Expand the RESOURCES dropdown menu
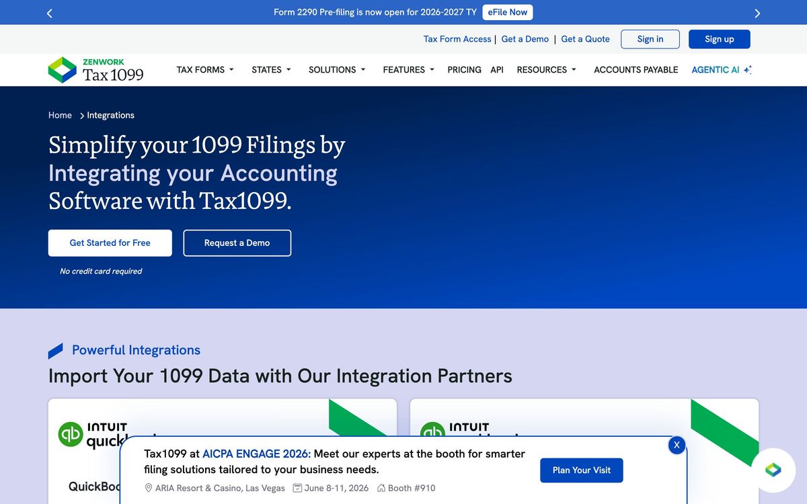The image size is (807, 504). (547, 70)
